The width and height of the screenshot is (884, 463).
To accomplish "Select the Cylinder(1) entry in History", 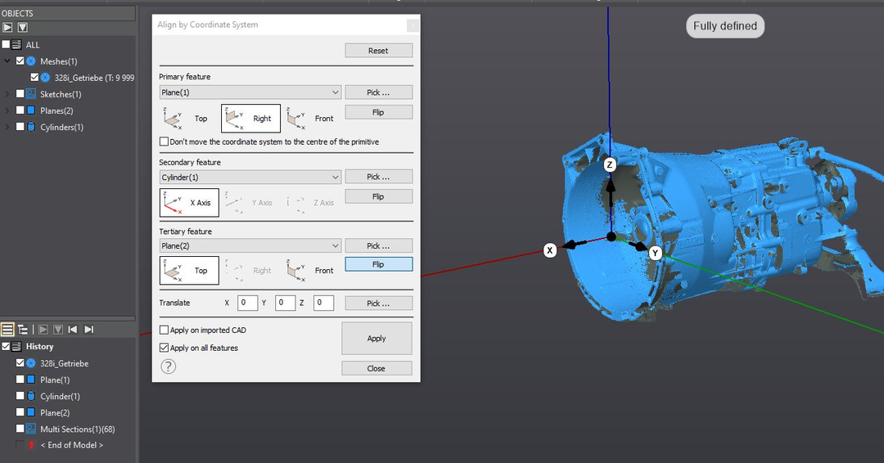I will pyautogui.click(x=59, y=396).
